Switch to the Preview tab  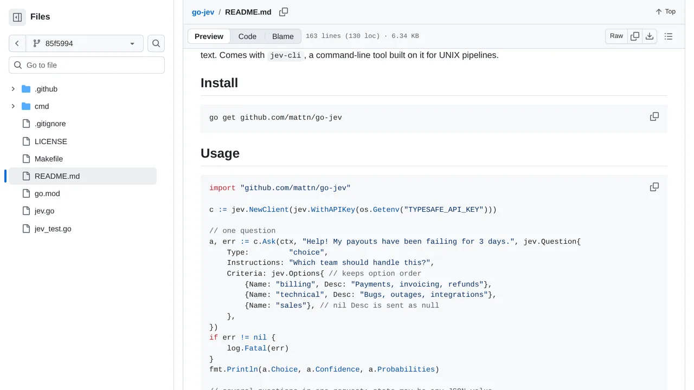click(209, 36)
